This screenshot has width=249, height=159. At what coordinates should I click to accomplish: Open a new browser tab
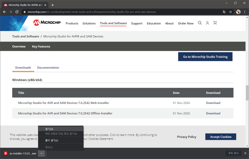[x=53, y=5]
